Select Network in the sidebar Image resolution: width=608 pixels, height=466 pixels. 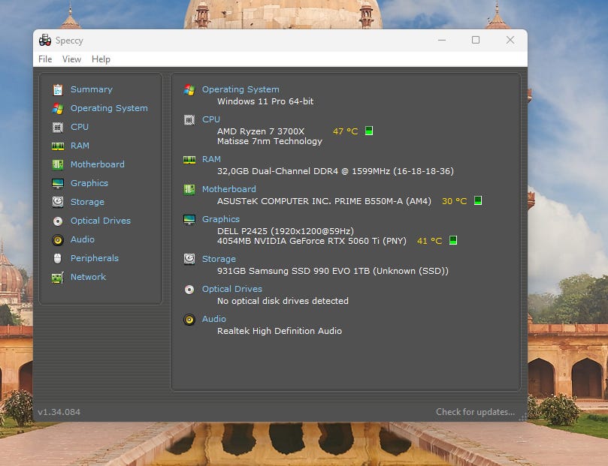coord(88,277)
